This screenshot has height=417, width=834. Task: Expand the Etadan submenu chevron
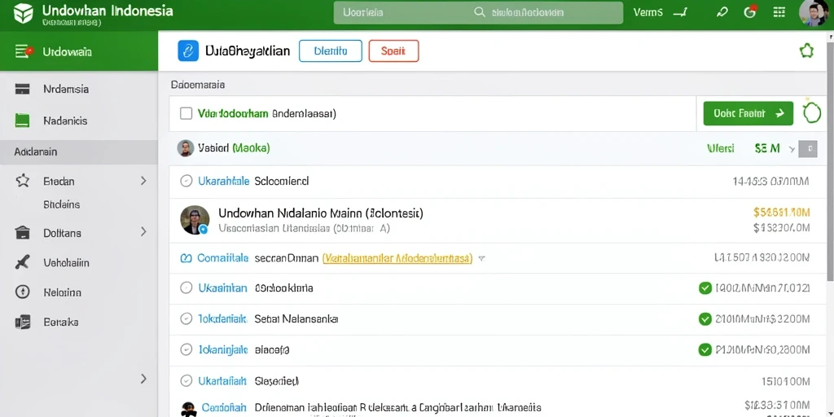click(x=143, y=181)
